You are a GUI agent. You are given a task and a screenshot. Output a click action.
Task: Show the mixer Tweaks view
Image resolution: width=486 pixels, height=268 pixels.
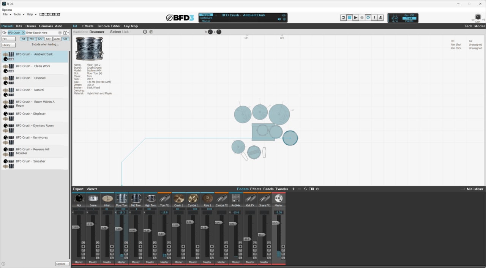coord(282,189)
